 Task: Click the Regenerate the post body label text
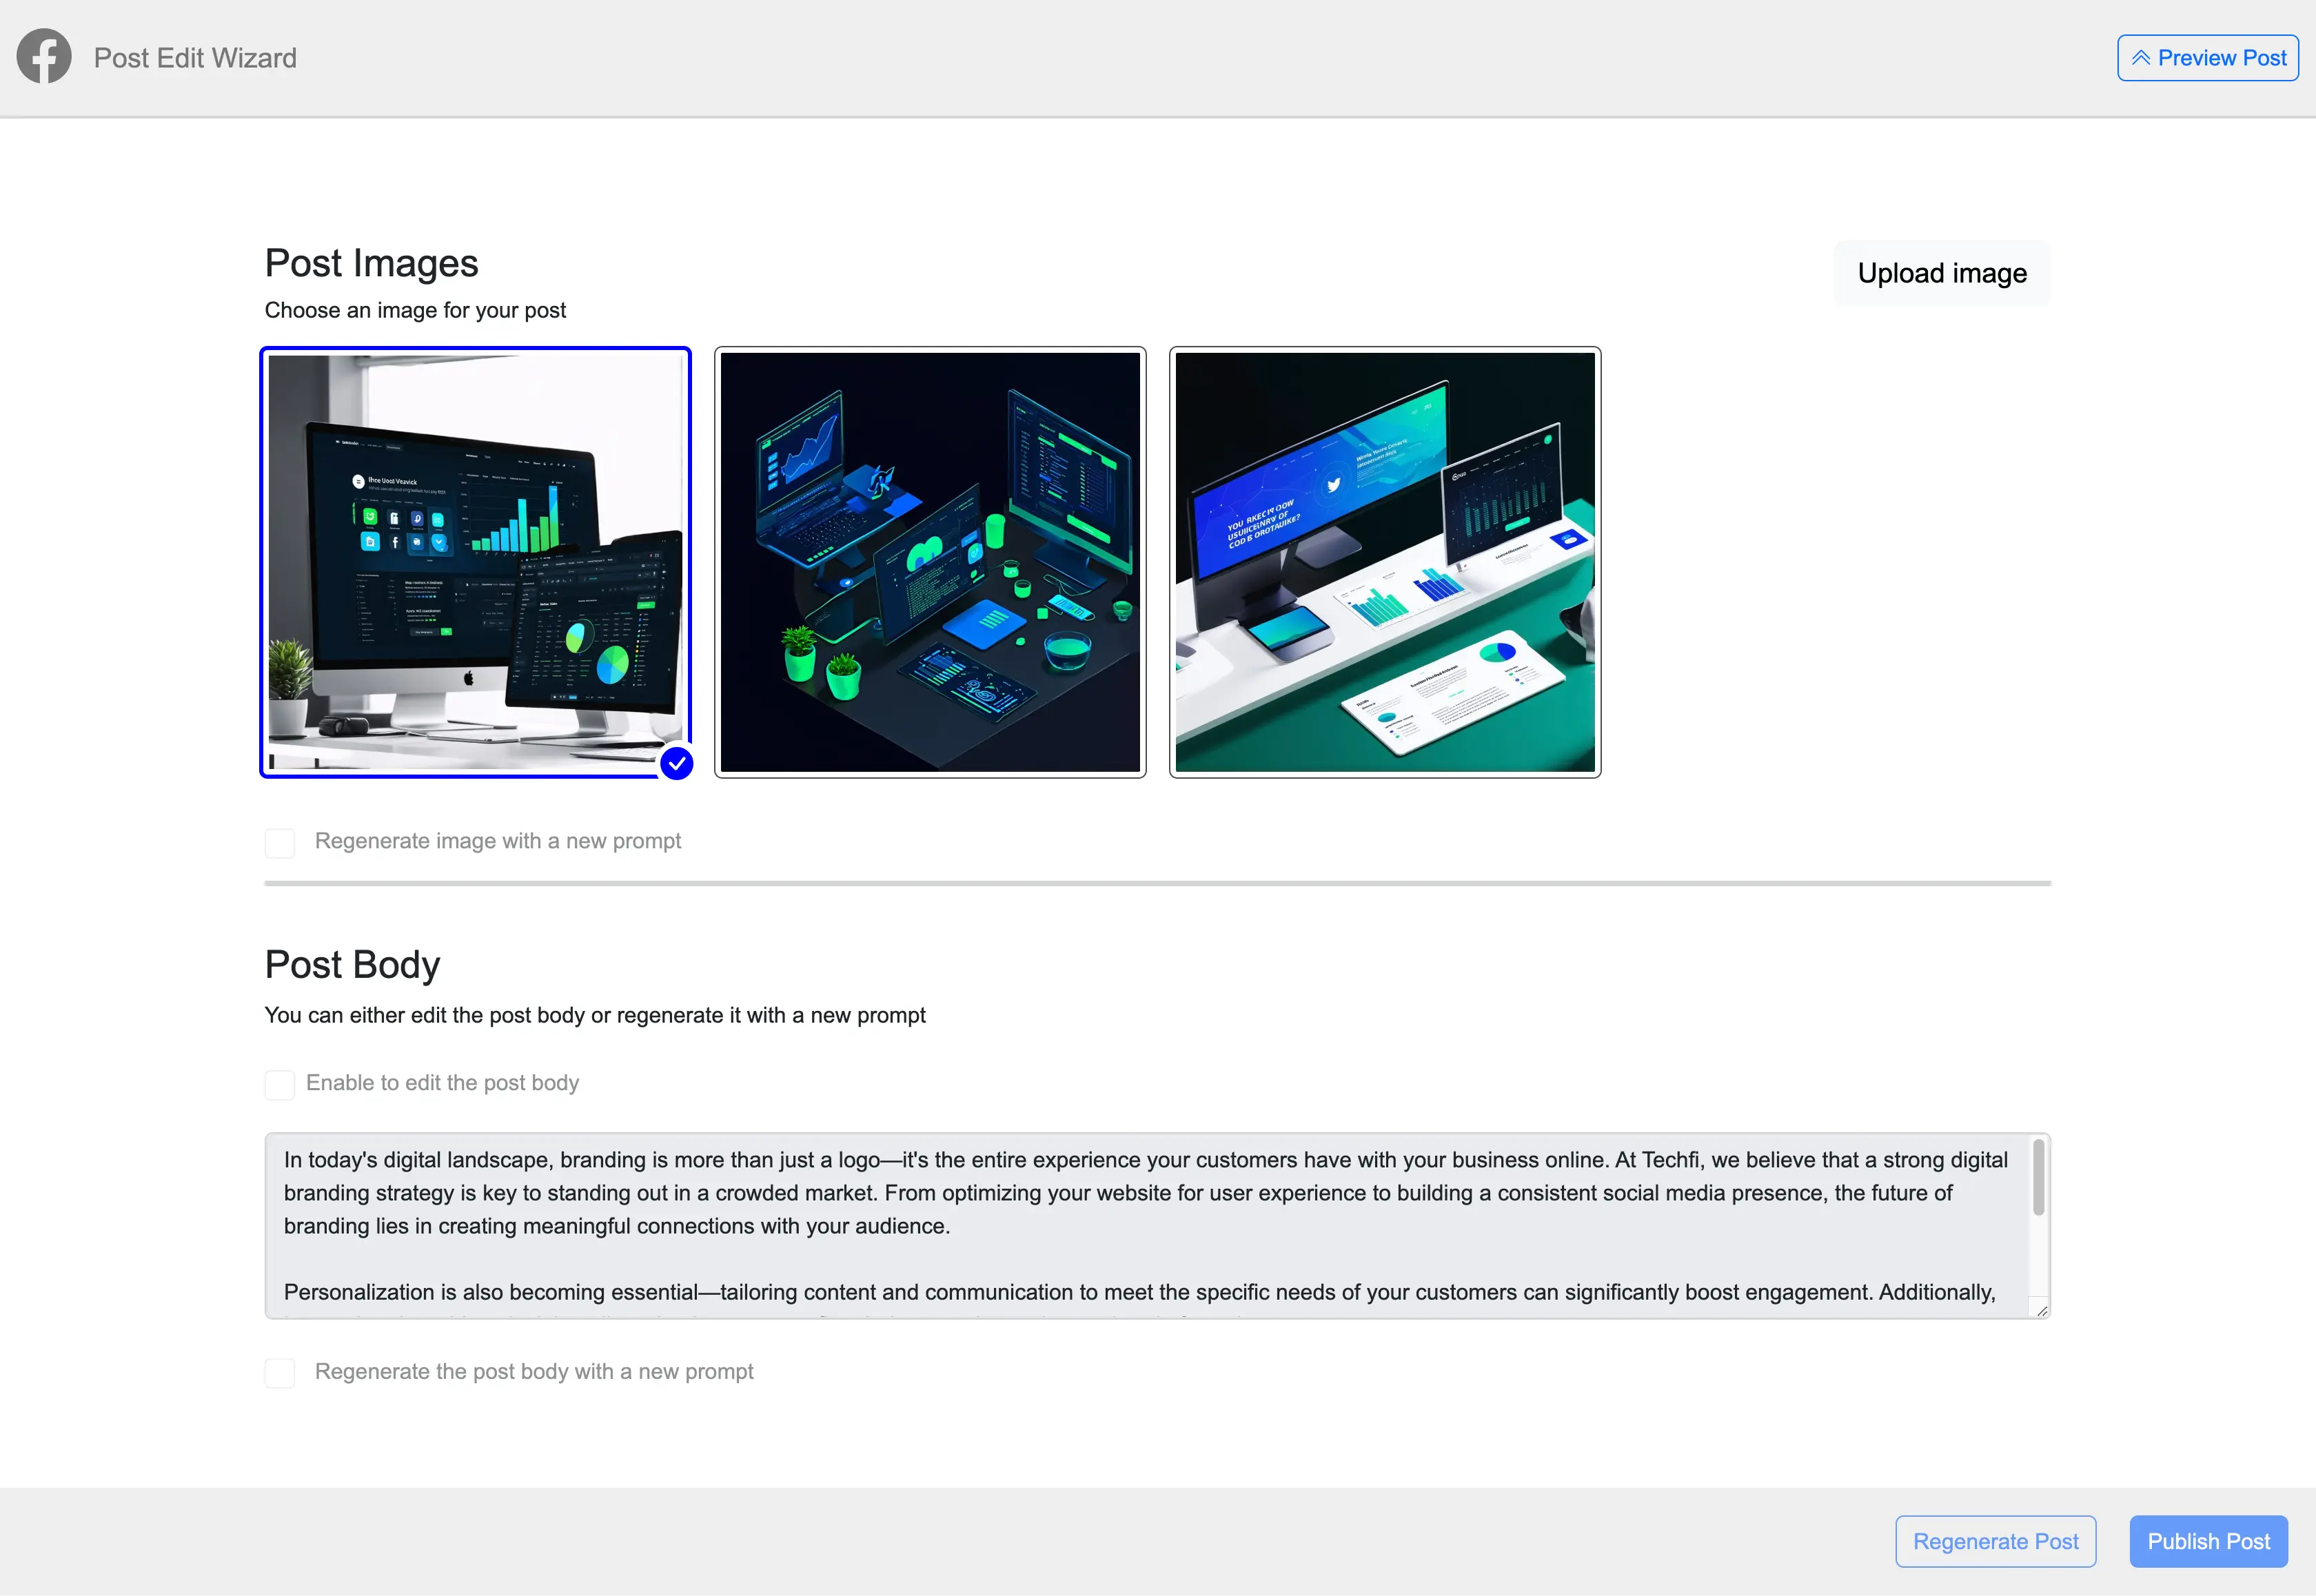(534, 1371)
